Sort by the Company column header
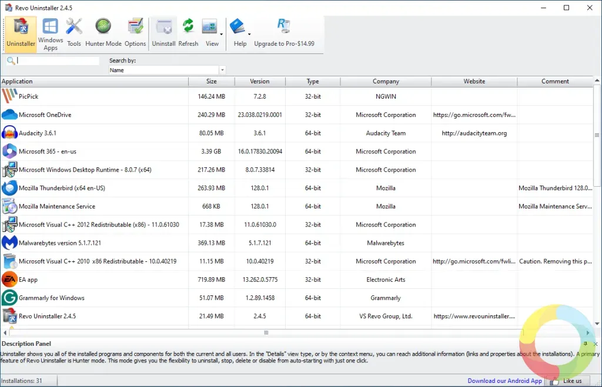 tap(386, 81)
